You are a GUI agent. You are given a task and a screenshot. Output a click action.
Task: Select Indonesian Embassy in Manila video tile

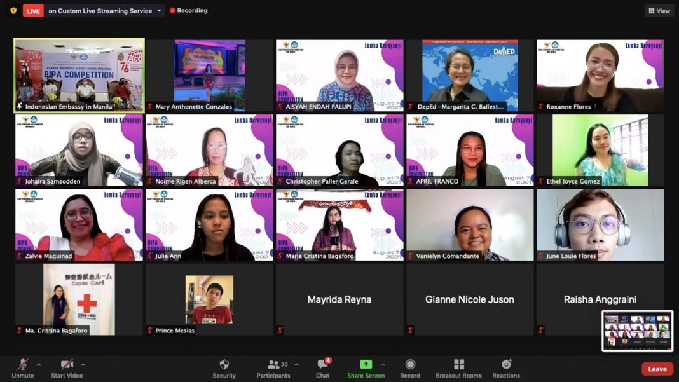point(79,75)
